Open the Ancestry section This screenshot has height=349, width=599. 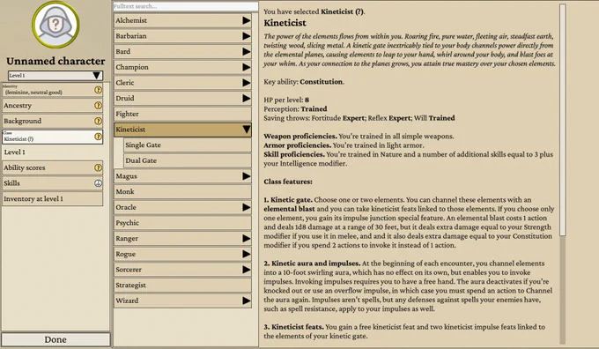[52, 106]
